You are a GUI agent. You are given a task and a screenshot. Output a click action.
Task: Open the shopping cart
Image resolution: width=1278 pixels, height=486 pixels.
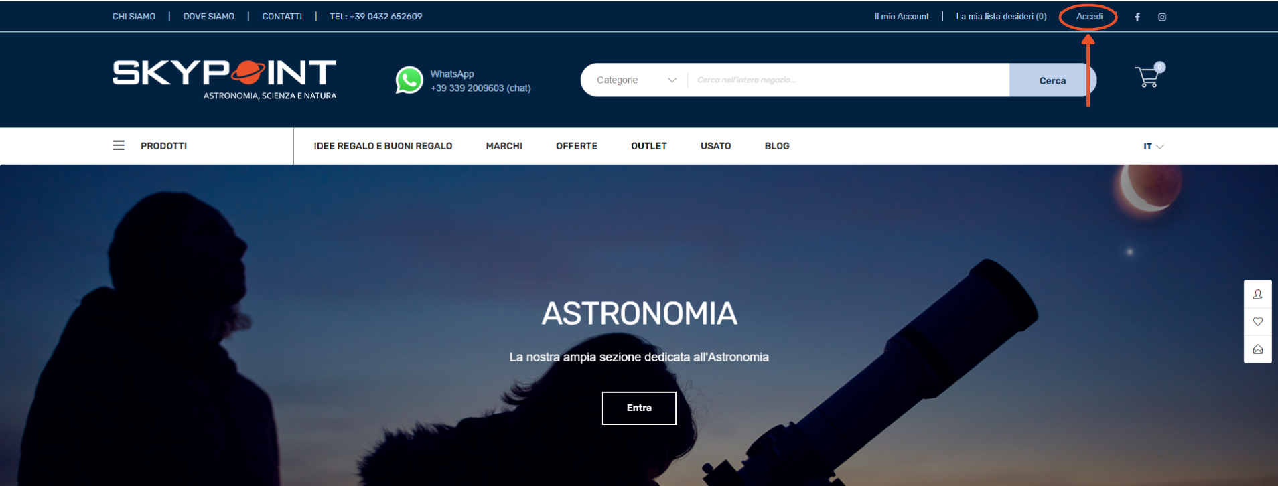(x=1149, y=76)
